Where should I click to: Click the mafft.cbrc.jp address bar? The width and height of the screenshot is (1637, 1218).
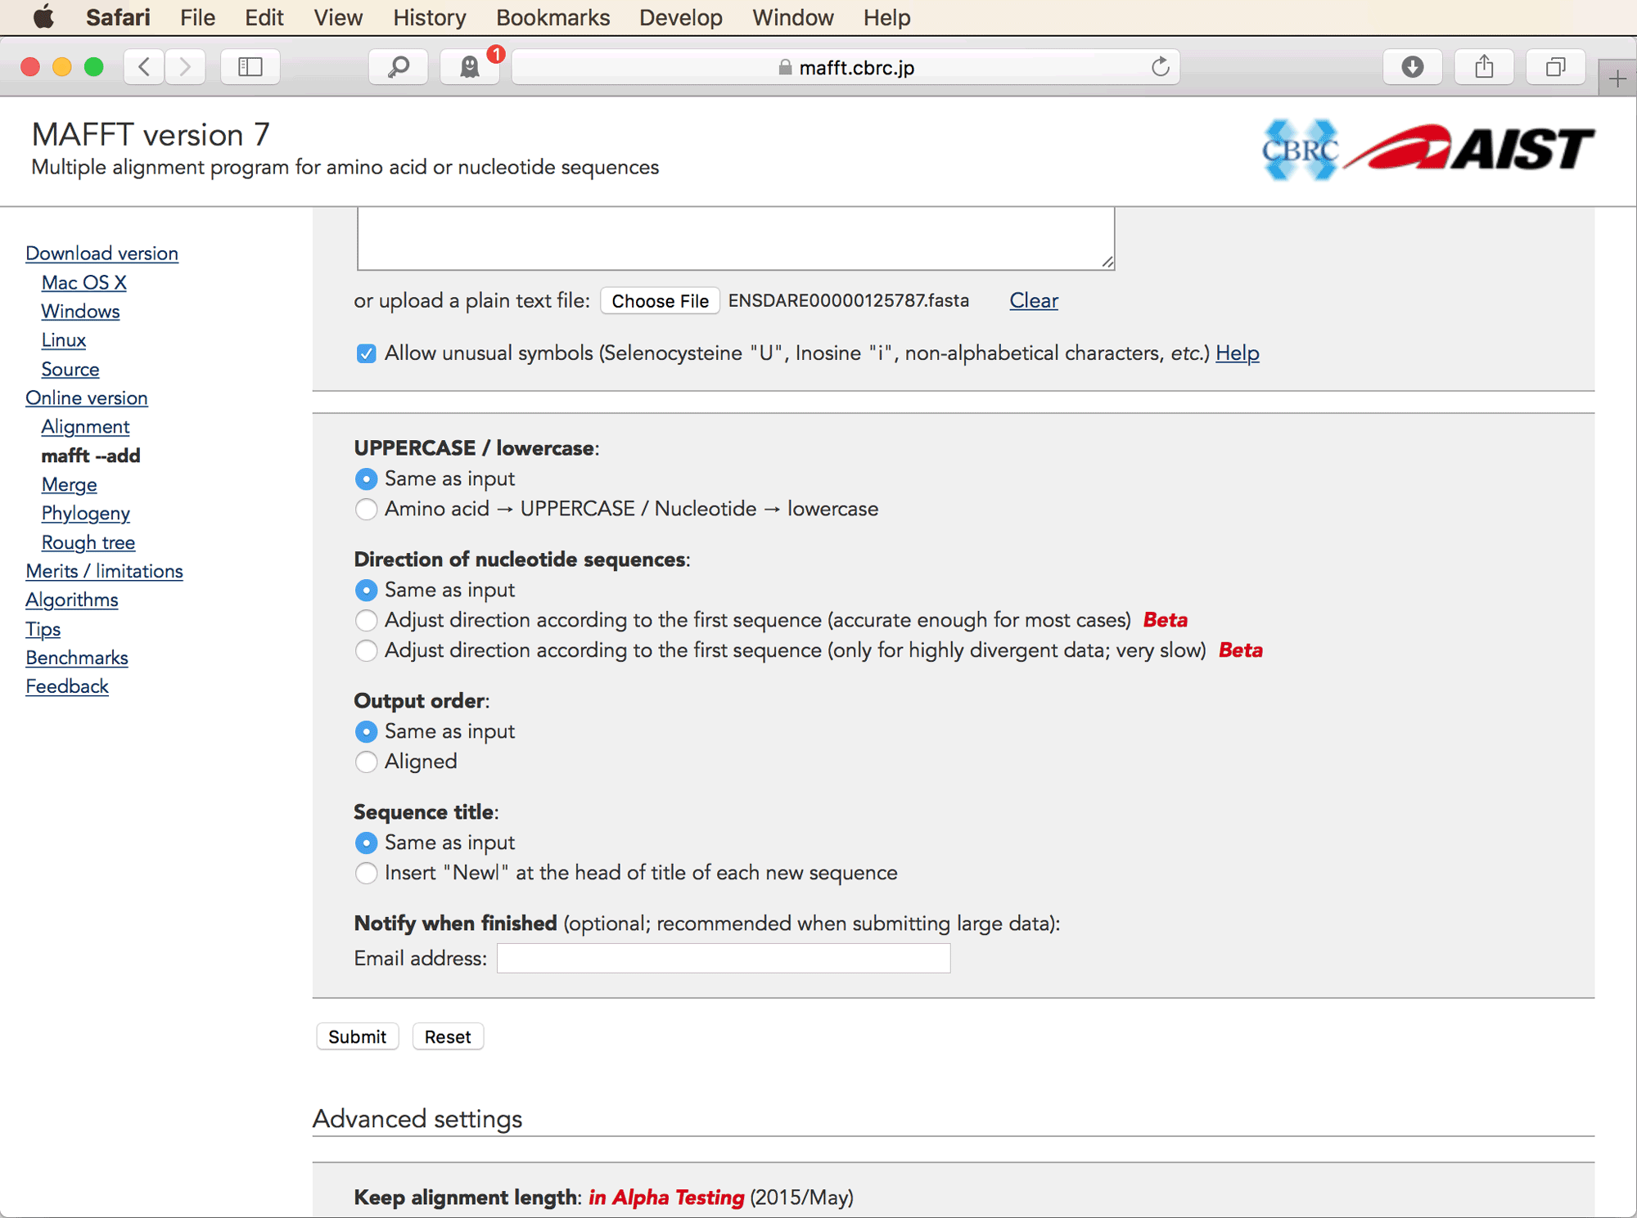point(846,67)
